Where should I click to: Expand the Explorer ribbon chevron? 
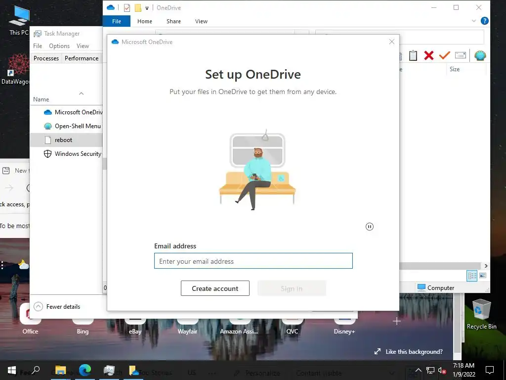(x=474, y=21)
